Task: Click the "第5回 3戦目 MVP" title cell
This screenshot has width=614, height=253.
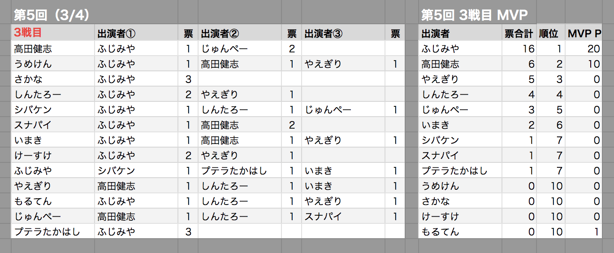Action: point(474,15)
